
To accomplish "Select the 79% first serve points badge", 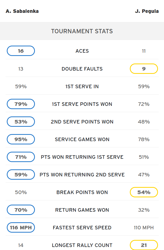I will click(21, 104).
